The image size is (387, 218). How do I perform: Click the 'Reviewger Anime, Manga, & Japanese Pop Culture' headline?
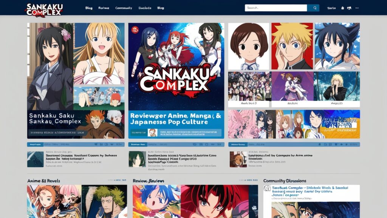pyautogui.click(x=175, y=119)
